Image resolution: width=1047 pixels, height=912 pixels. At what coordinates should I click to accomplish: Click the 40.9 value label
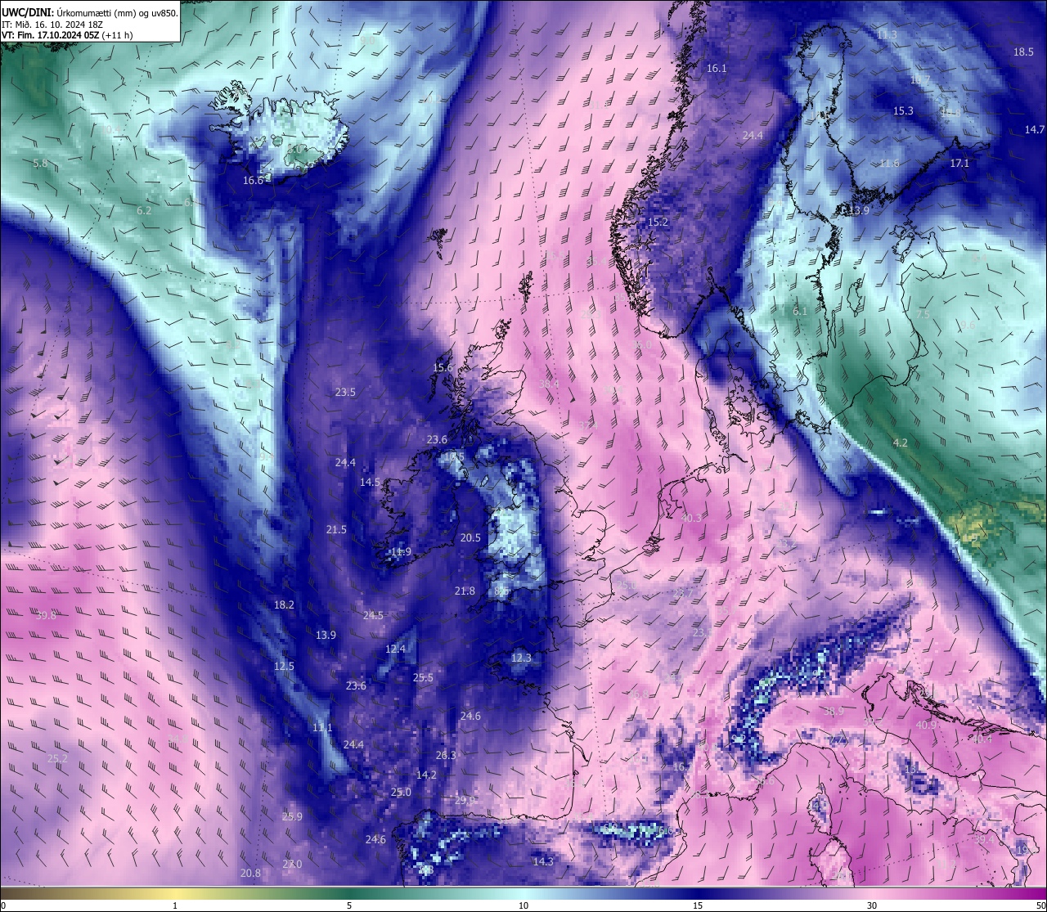926,725
